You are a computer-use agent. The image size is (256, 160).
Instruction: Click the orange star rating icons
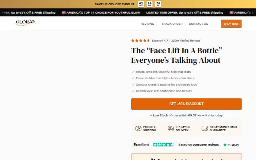point(140,40)
